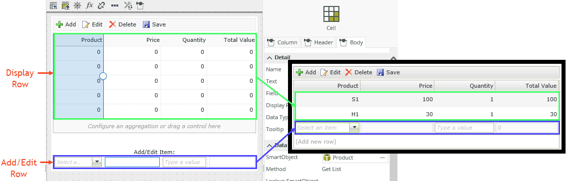
Task: Click '(Add new row)' in the preview list
Action: pyautogui.click(x=316, y=141)
